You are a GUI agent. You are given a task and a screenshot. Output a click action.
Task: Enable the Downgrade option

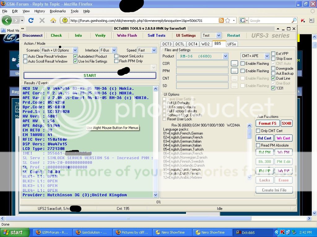coord(273,69)
